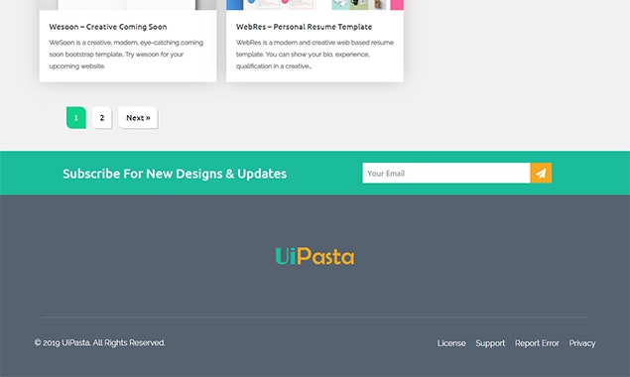Select current page 1 button
Image resolution: width=630 pixels, height=377 pixels.
tap(76, 118)
